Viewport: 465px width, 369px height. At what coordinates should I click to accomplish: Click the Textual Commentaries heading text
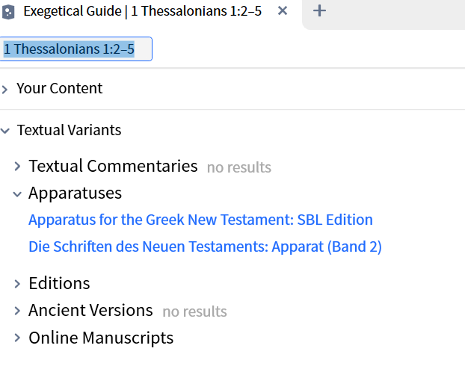coord(113,166)
